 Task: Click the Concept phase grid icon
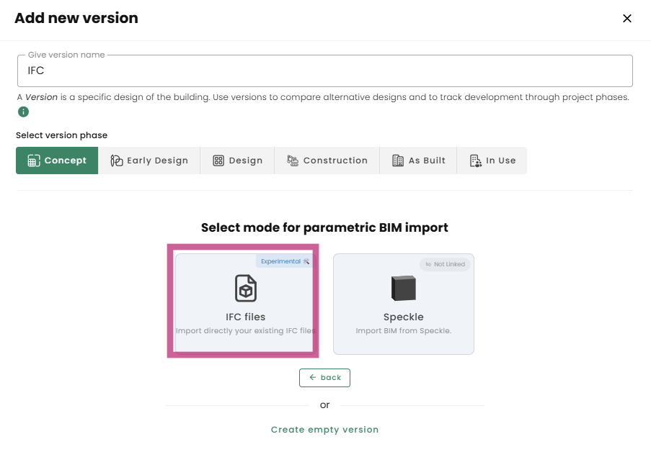coord(33,161)
